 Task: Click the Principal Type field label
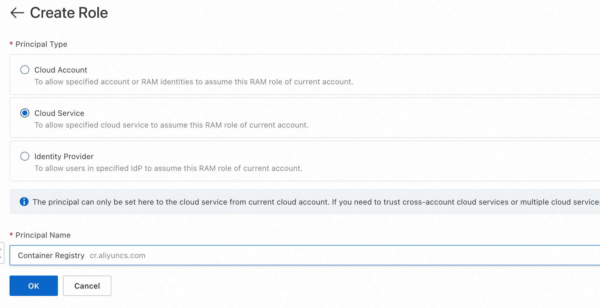pos(41,44)
